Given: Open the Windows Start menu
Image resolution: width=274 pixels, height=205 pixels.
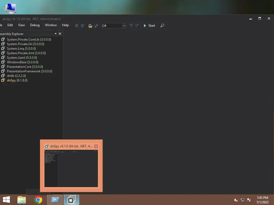Looking at the screenshot, I should pos(6,200).
